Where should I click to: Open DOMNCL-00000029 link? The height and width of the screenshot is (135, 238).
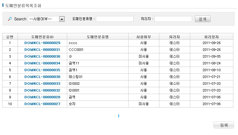42,43
